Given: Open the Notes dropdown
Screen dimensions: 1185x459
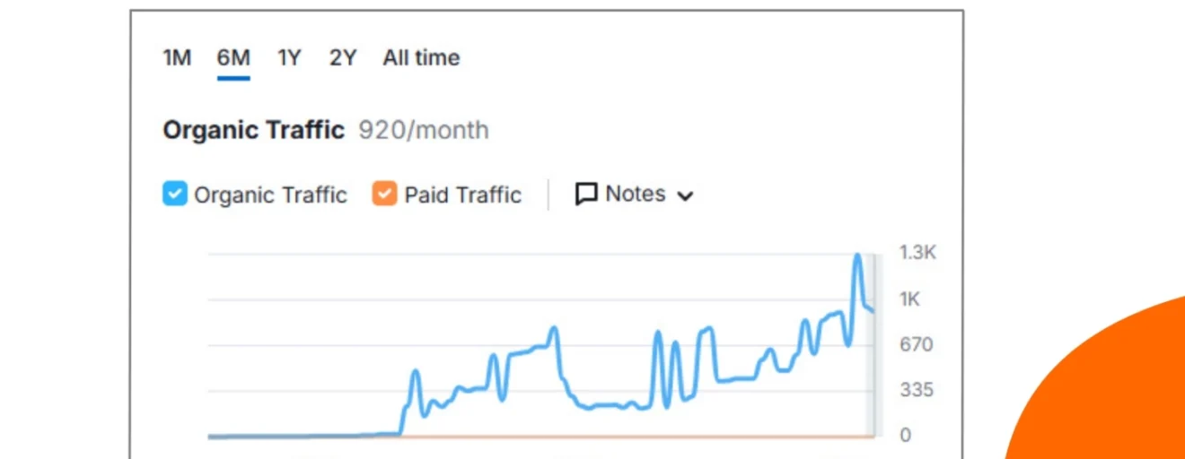Looking at the screenshot, I should [x=635, y=195].
